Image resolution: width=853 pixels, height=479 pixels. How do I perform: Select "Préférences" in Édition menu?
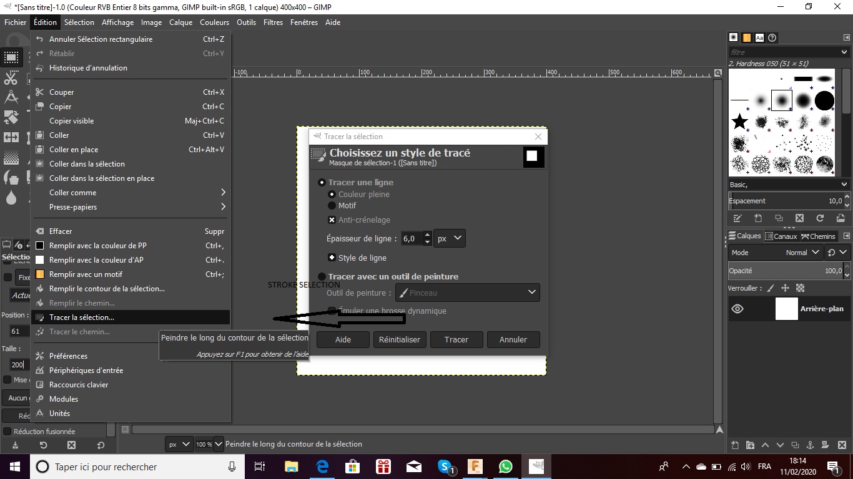click(131, 356)
